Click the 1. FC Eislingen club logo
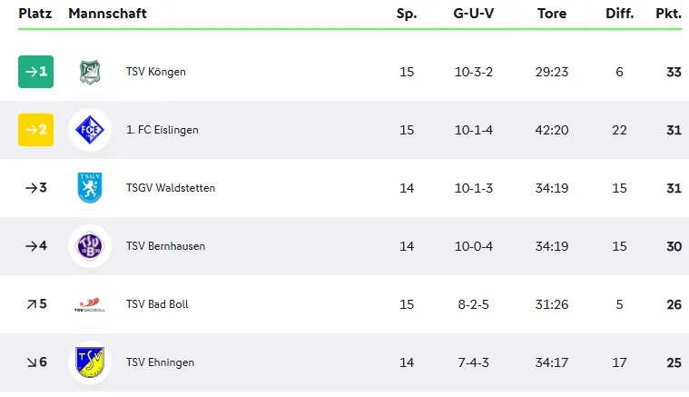This screenshot has width=689, height=397. [90, 130]
